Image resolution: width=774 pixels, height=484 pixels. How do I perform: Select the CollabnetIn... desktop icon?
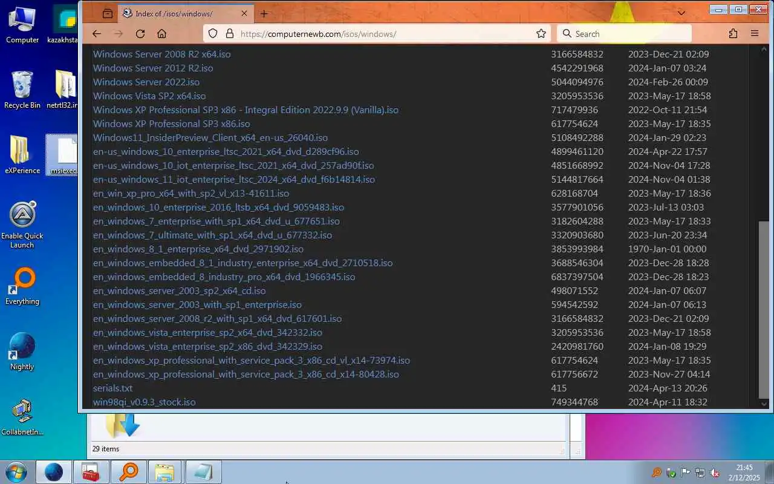22,417
